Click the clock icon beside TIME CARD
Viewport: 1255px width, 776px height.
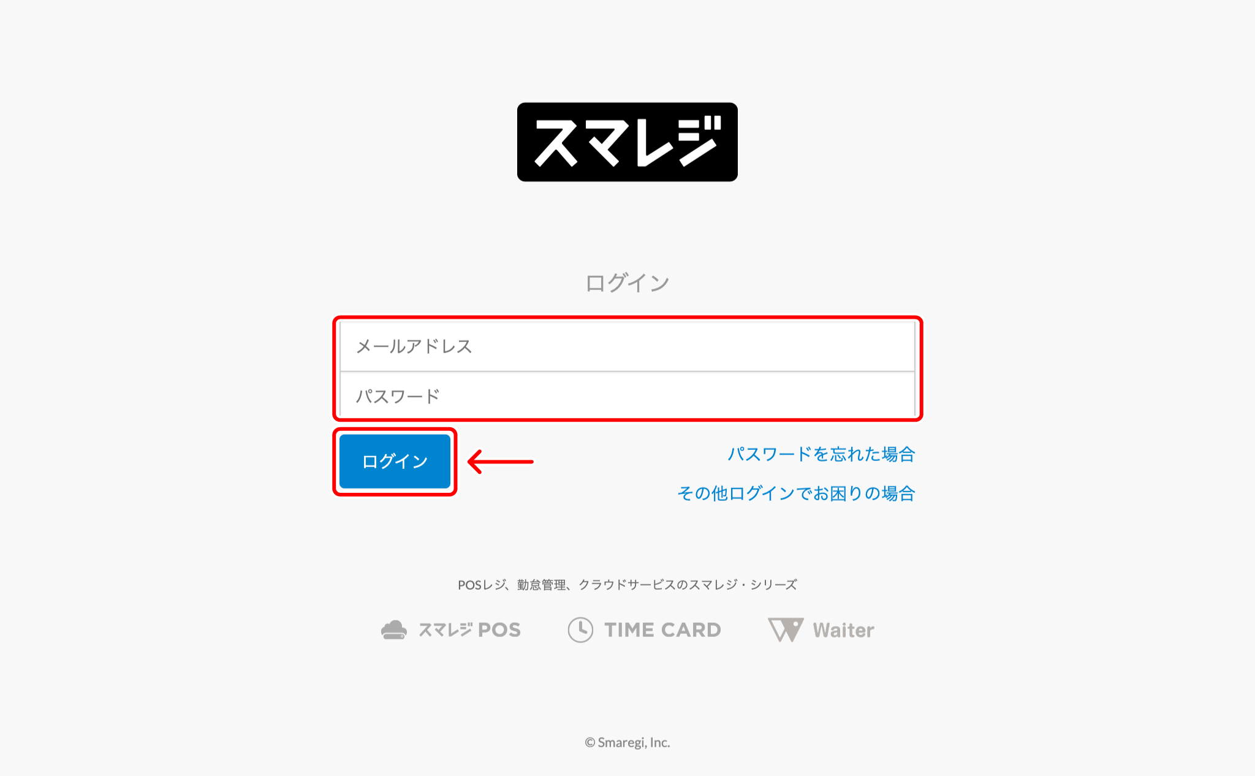click(580, 630)
